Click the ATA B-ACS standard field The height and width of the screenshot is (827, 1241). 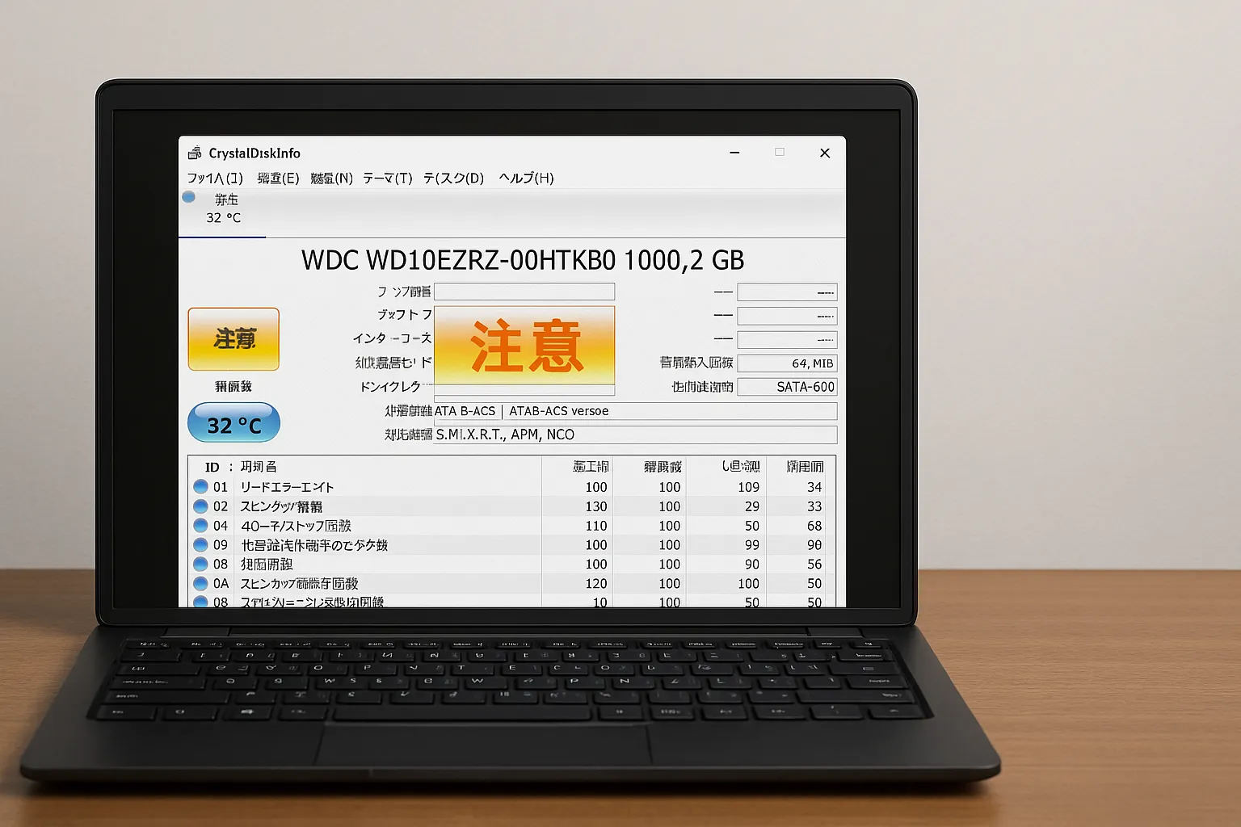[x=635, y=411]
